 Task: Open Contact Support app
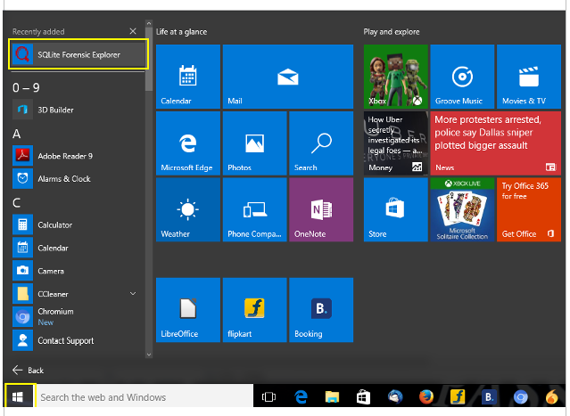[x=78, y=340]
